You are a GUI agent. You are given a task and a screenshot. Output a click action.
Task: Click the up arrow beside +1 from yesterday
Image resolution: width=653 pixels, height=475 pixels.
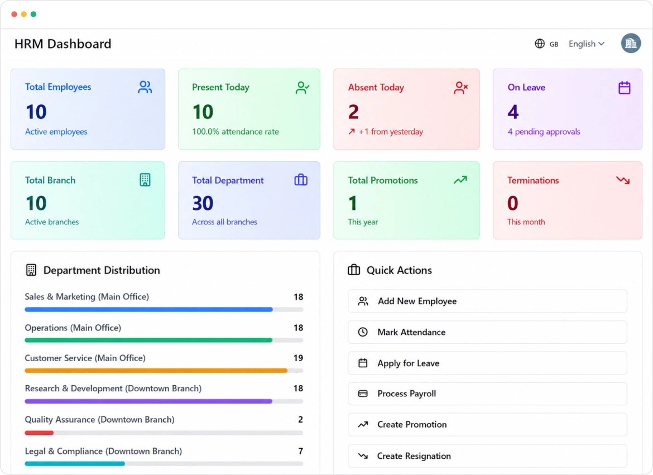pyautogui.click(x=352, y=132)
